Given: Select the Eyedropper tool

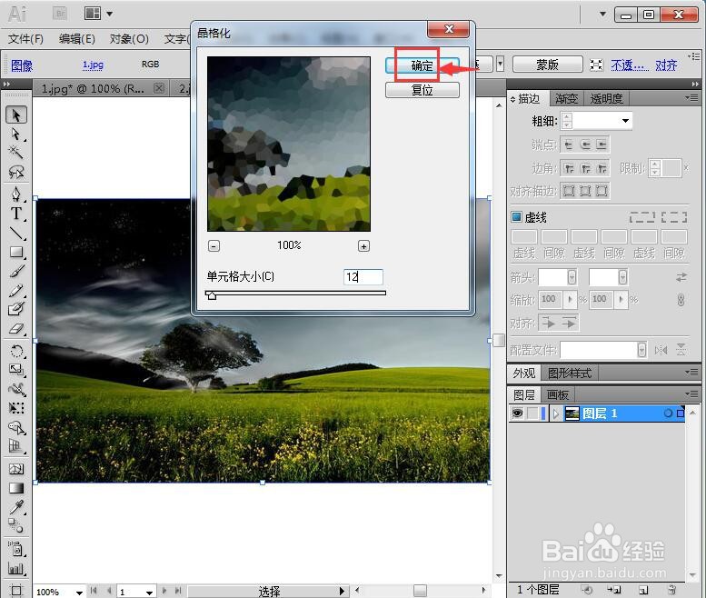Looking at the screenshot, I should [x=16, y=507].
